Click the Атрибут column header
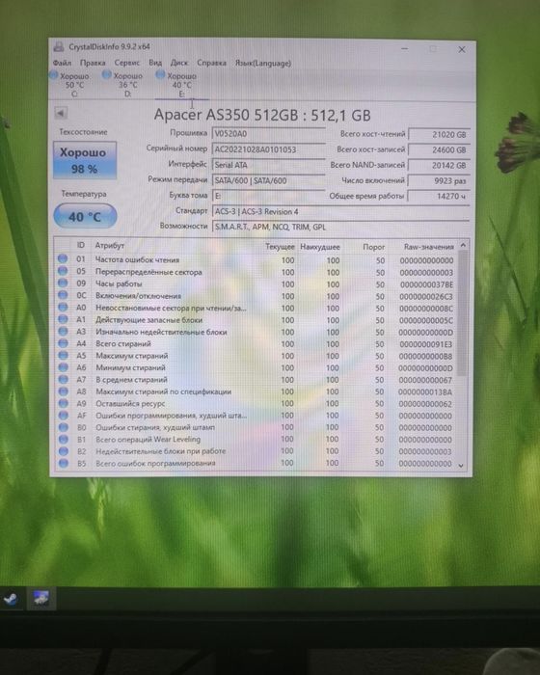540x675 pixels. click(x=109, y=245)
